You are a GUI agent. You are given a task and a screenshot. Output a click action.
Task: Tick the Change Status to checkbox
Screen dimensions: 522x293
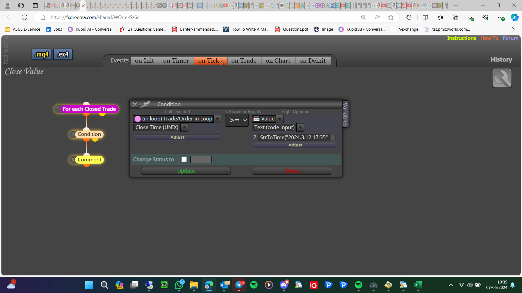pos(184,160)
